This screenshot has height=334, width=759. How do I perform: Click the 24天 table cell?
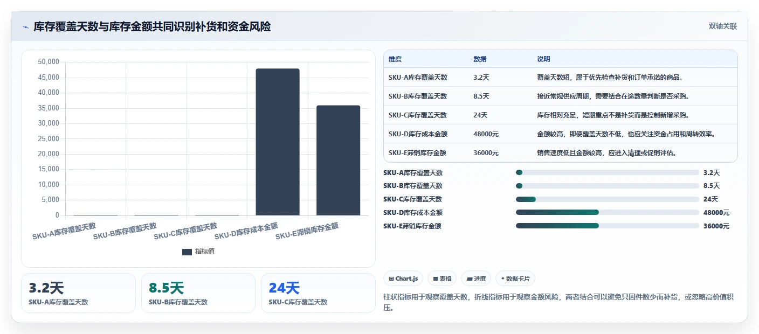[x=480, y=115]
